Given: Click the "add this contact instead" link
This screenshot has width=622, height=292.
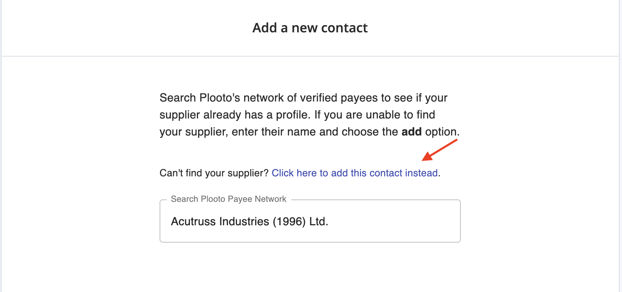Looking at the screenshot, I should coord(355,173).
